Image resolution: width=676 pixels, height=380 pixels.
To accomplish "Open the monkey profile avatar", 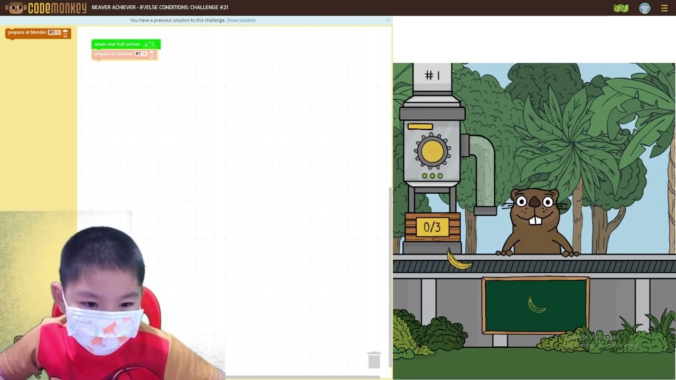I will [x=645, y=8].
